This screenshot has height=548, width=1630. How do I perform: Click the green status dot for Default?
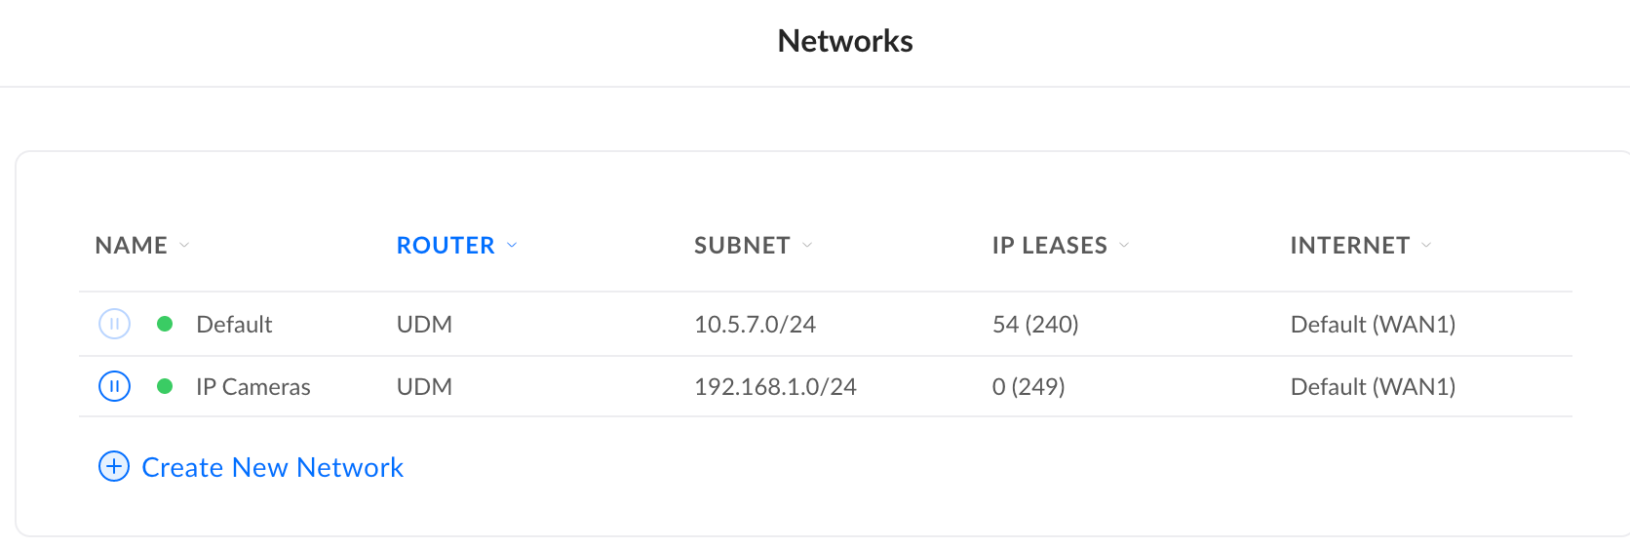pos(165,324)
